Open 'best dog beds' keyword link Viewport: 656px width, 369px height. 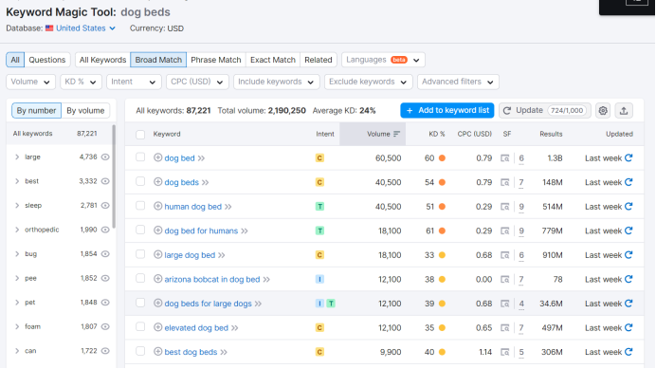pyautogui.click(x=191, y=352)
